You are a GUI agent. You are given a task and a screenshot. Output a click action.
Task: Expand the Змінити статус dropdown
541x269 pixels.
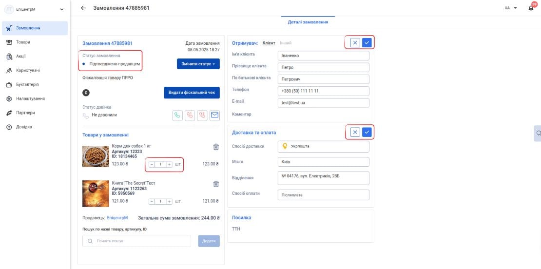click(198, 64)
